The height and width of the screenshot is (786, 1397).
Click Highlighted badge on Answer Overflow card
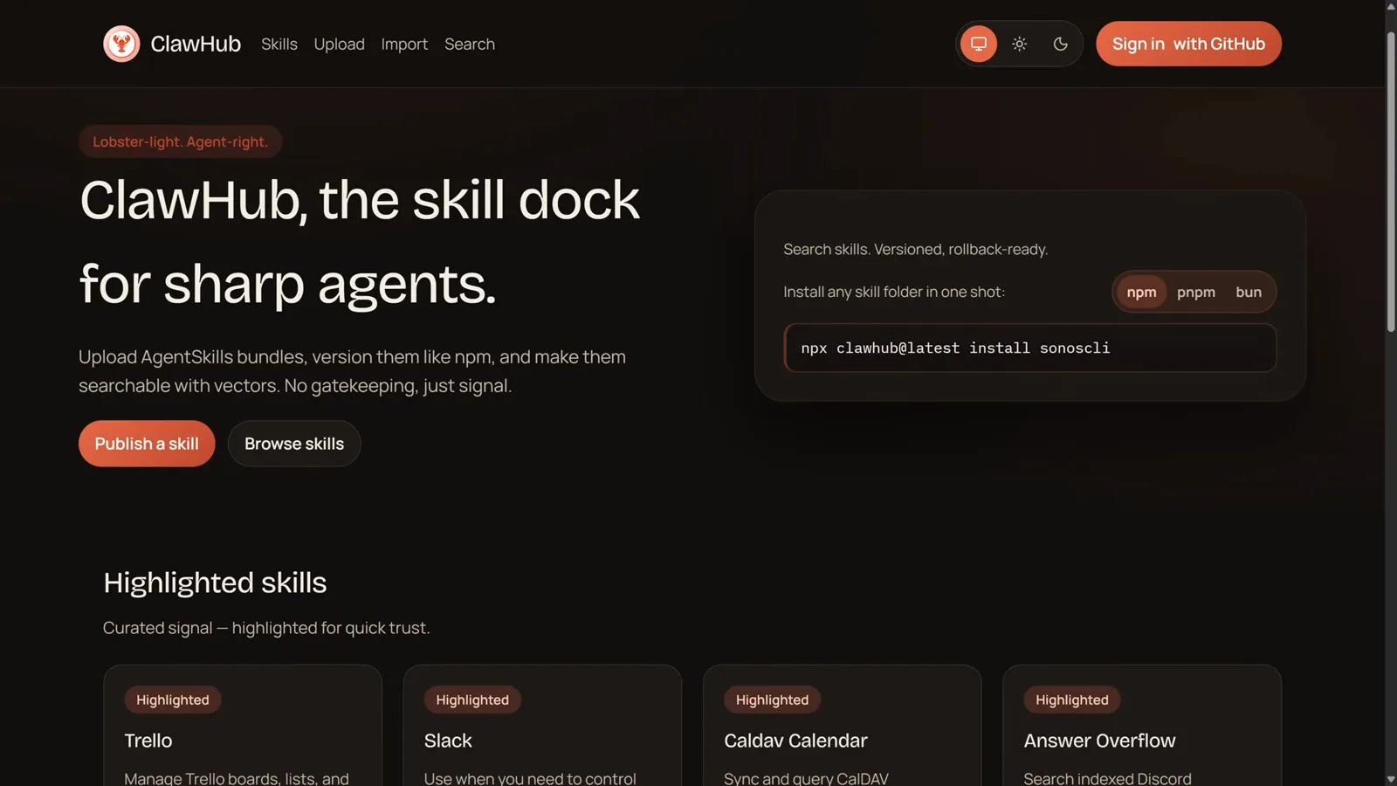[1072, 700]
